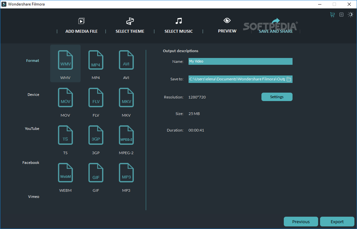The image size is (357, 229).
Task: Click the resolution value 1280*720
Action: click(x=197, y=97)
